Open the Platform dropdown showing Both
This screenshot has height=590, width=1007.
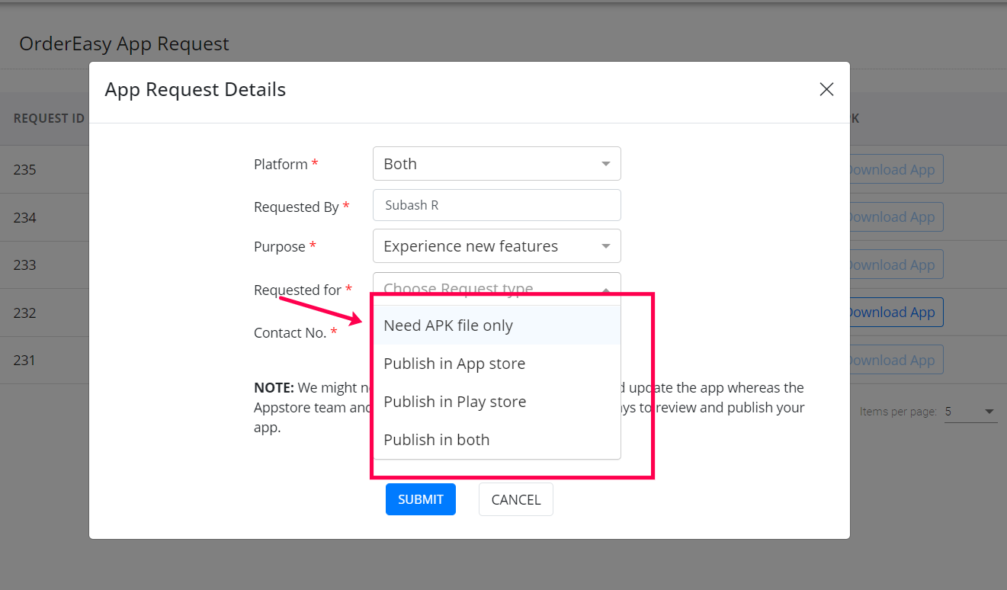tap(496, 164)
